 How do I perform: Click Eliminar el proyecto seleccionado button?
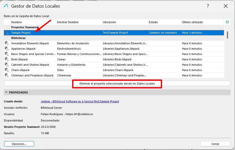pyautogui.click(x=117, y=84)
